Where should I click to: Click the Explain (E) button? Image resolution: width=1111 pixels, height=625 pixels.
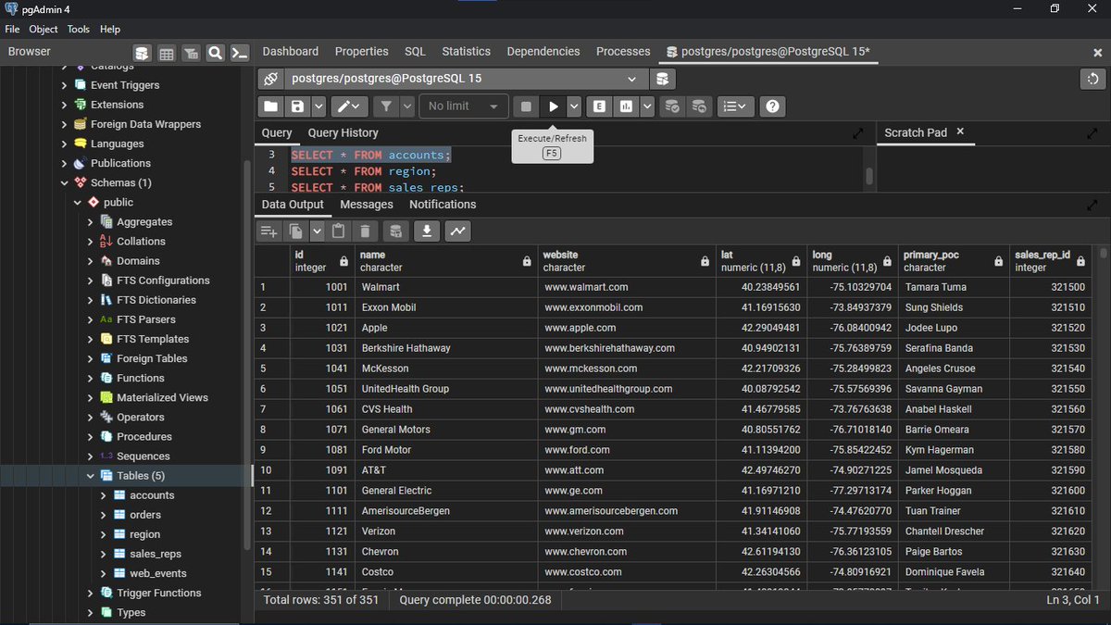click(600, 106)
